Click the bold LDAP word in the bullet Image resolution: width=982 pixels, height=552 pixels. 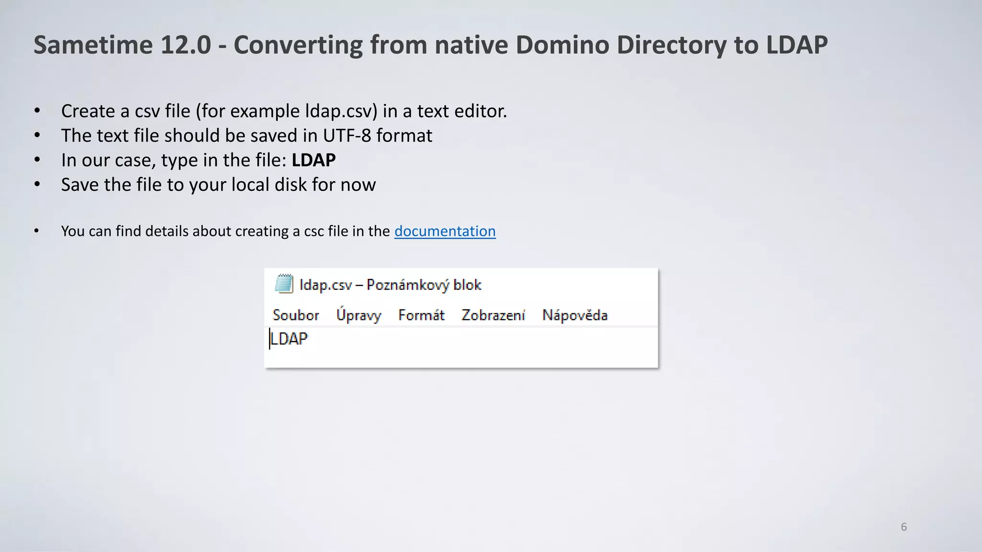click(x=314, y=160)
